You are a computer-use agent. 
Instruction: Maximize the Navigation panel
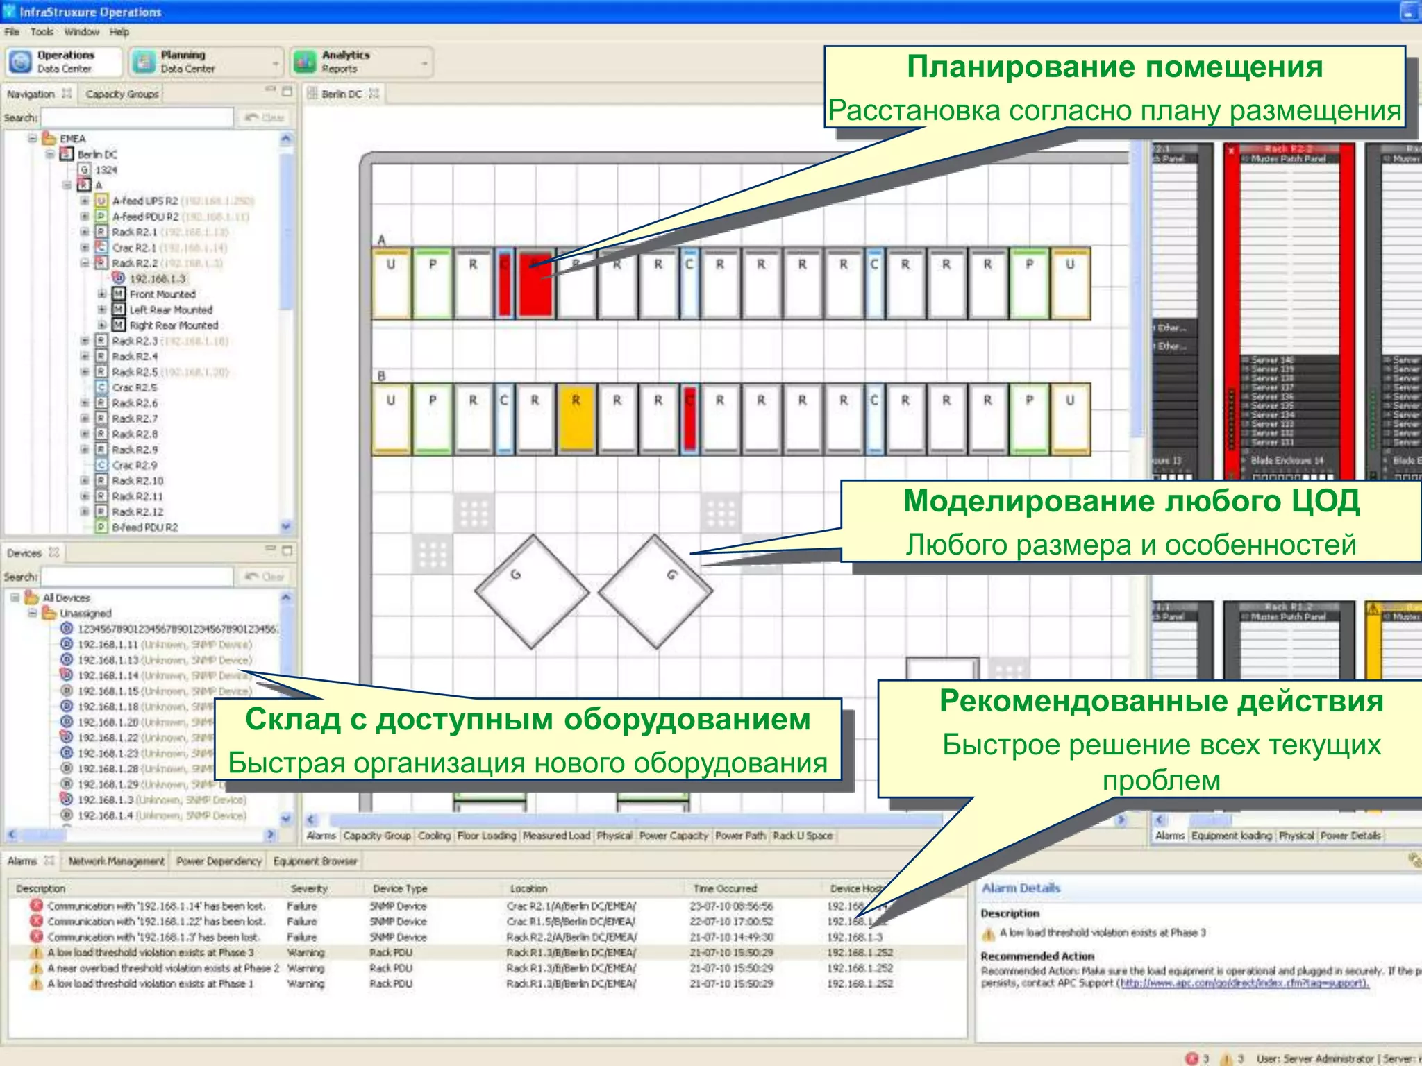pyautogui.click(x=287, y=92)
